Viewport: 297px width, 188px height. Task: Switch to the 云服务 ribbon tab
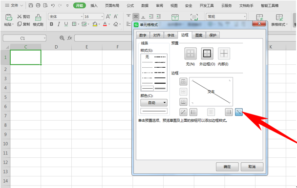227,6
